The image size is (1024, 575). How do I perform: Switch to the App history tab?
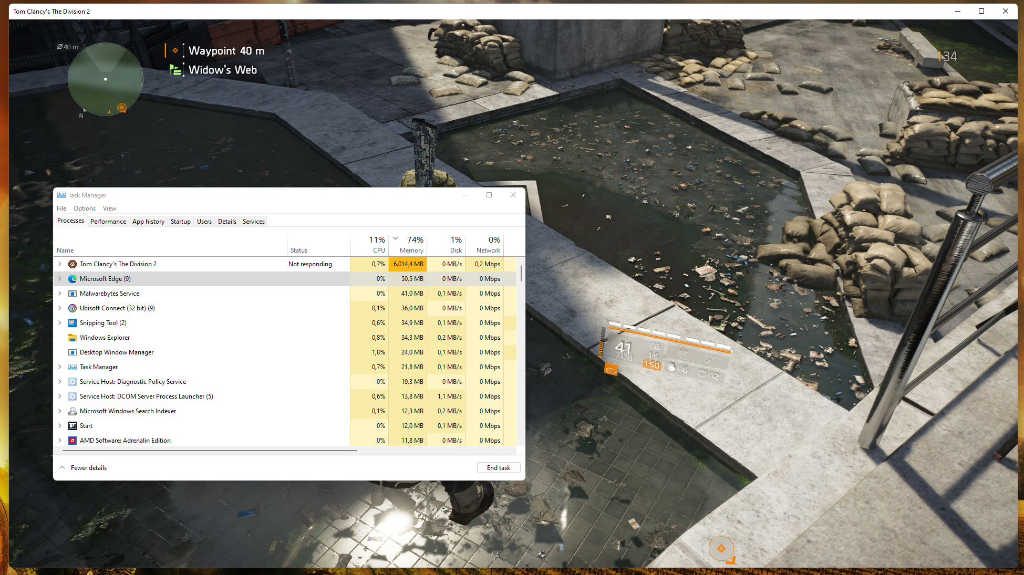(x=148, y=222)
